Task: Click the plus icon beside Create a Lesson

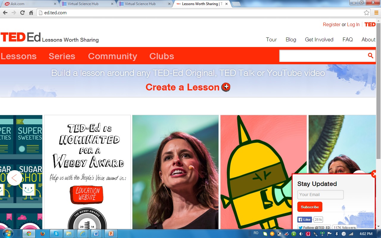Action: point(226,87)
